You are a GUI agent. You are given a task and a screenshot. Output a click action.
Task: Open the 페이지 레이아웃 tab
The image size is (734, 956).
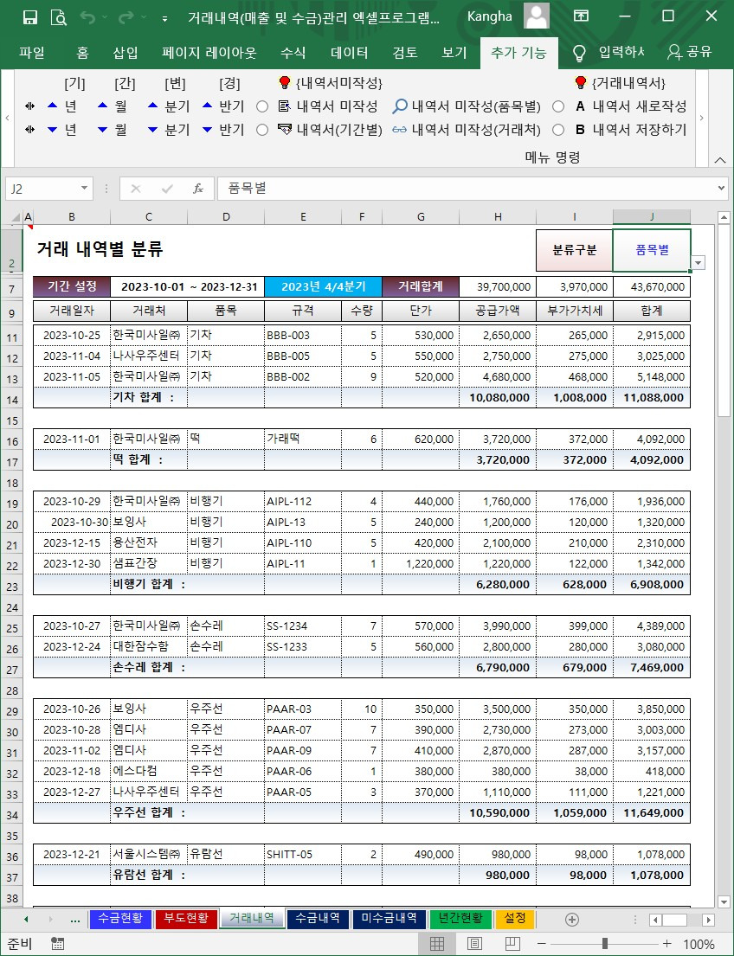[209, 53]
